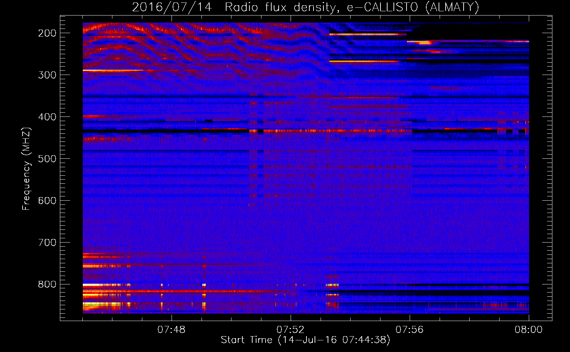Click the 'Frequency (MHZ)' y-axis label

click(26, 169)
